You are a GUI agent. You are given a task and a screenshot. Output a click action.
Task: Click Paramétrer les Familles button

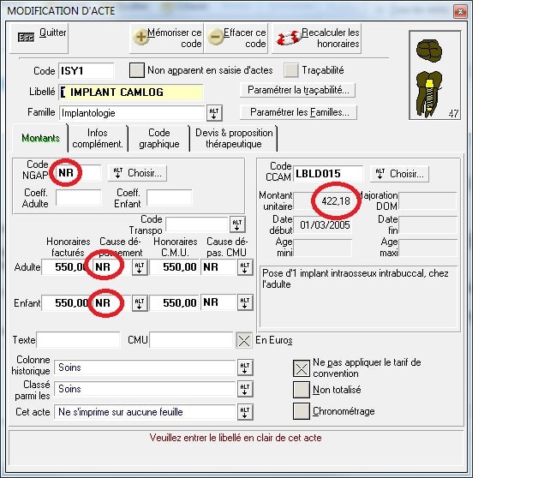[299, 112]
